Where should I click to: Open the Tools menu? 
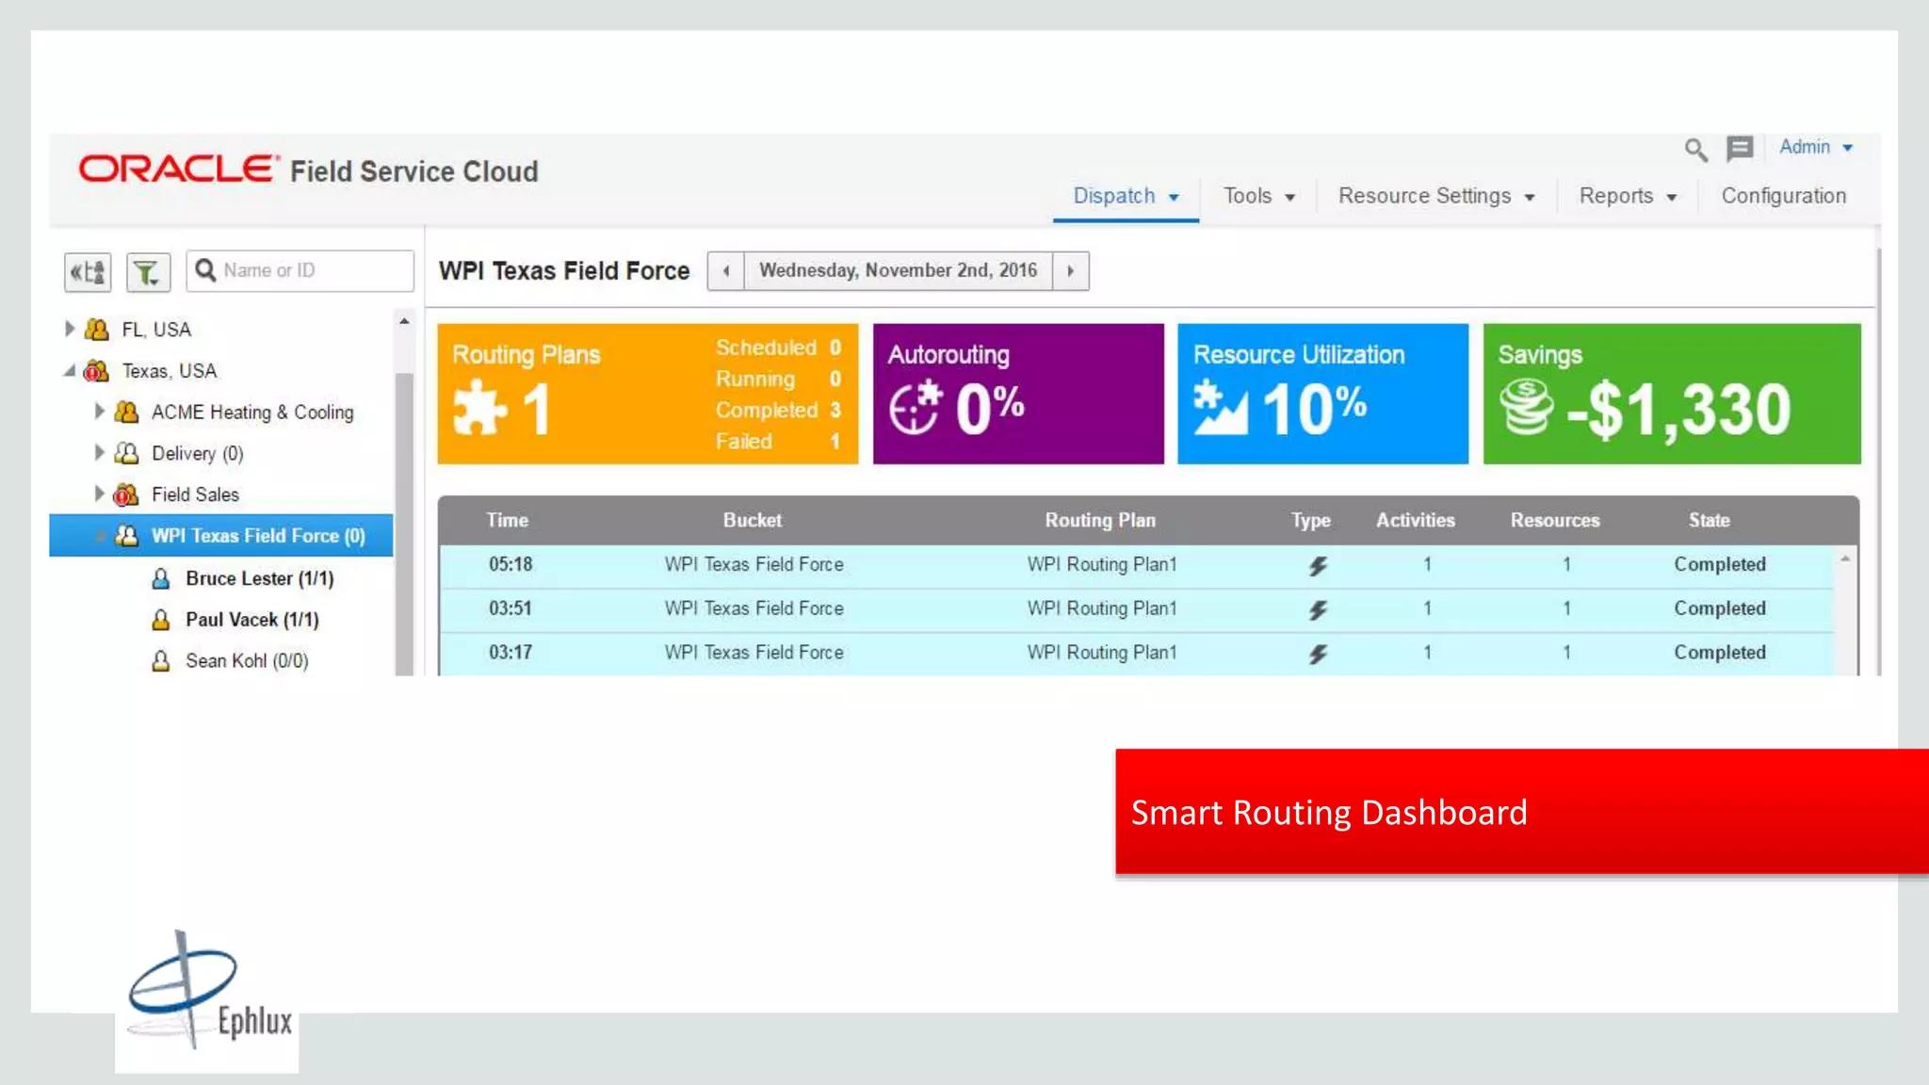tap(1258, 196)
